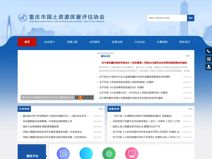Open 涉执房地产处置司法评估指导意见 item
Screen dimensions: 212x159
(x=146, y=121)
